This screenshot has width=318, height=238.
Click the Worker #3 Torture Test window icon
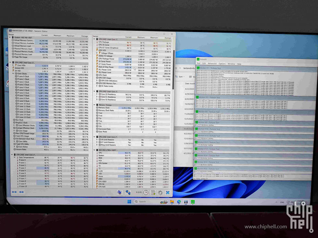[197, 97]
